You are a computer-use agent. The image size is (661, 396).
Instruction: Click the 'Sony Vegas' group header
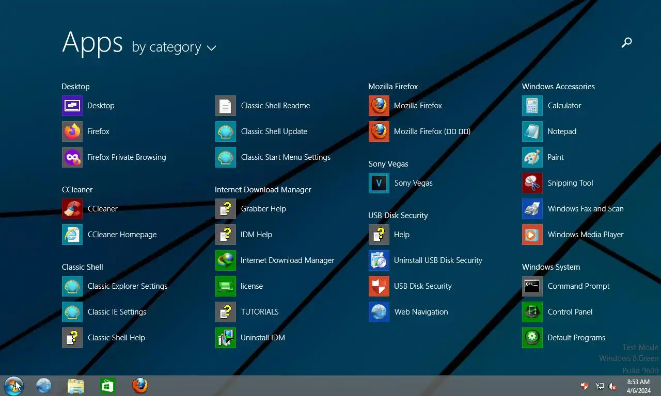click(388, 164)
